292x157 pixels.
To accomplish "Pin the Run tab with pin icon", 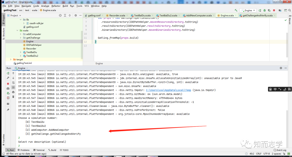I will pyautogui.click(x=8, y=110).
